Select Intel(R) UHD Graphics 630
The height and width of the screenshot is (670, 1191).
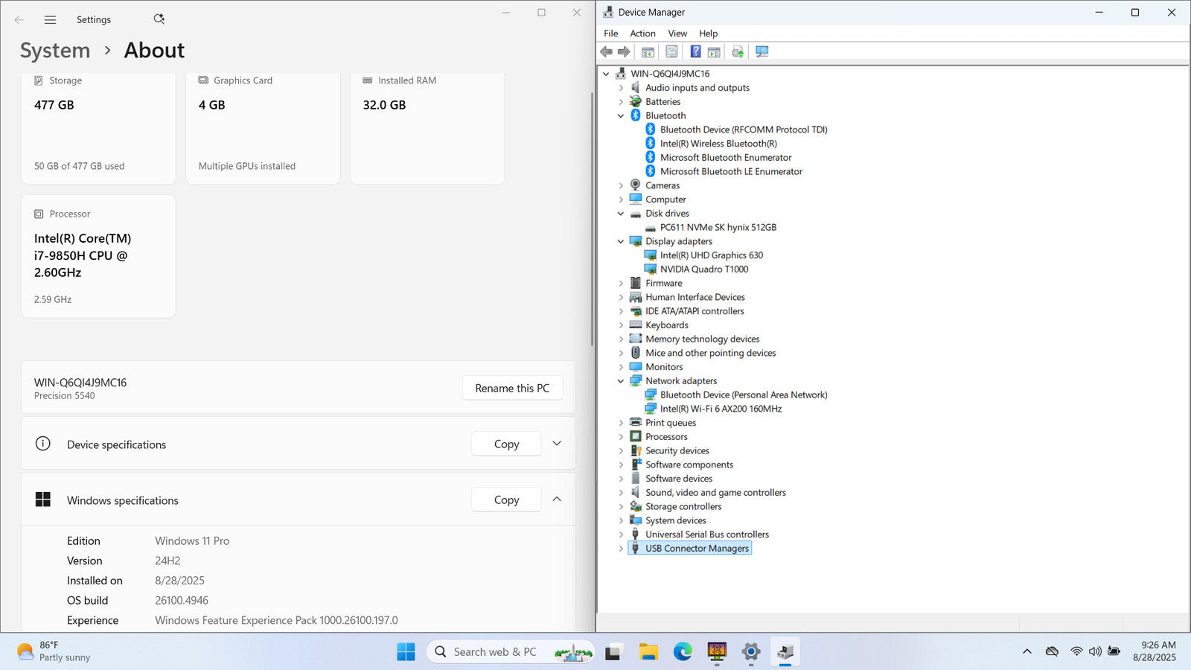[x=712, y=255]
